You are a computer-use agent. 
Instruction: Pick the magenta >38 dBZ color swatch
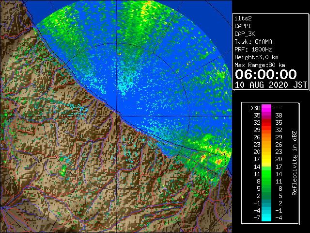[x=266, y=108]
